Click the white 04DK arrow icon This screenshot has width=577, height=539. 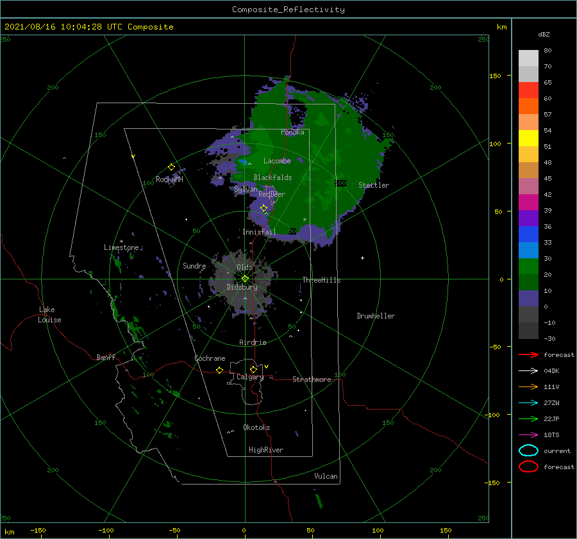pos(528,370)
